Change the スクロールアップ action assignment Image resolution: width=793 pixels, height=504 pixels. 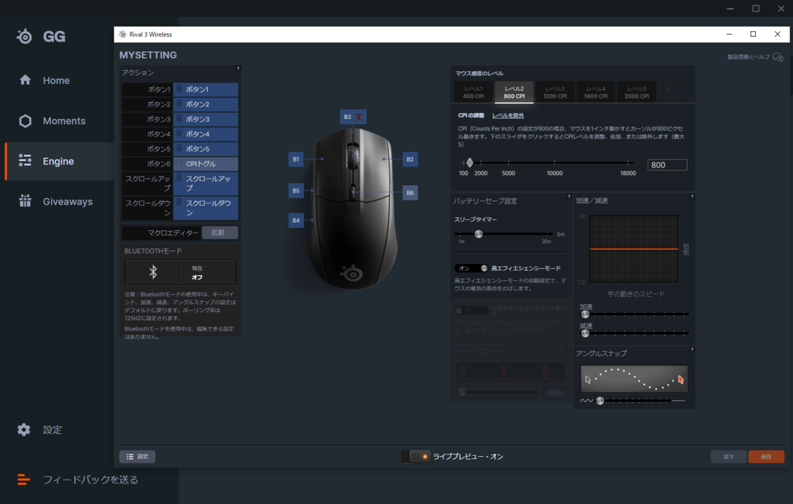[206, 183]
